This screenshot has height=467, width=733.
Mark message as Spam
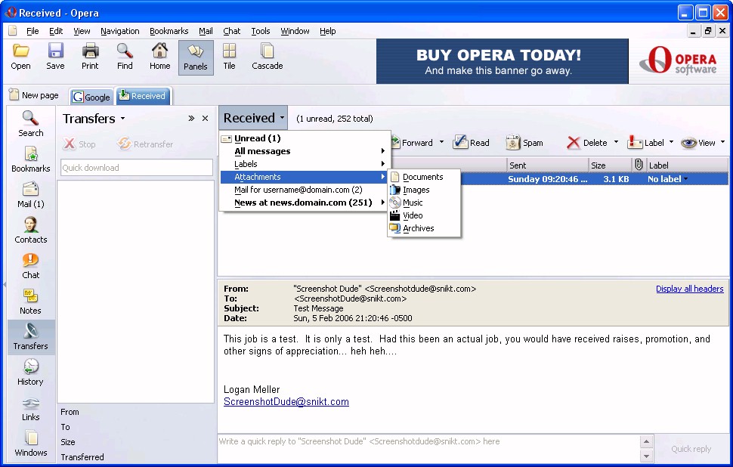coord(524,143)
